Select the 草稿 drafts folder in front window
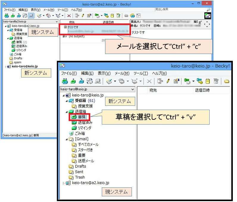 [82, 117]
